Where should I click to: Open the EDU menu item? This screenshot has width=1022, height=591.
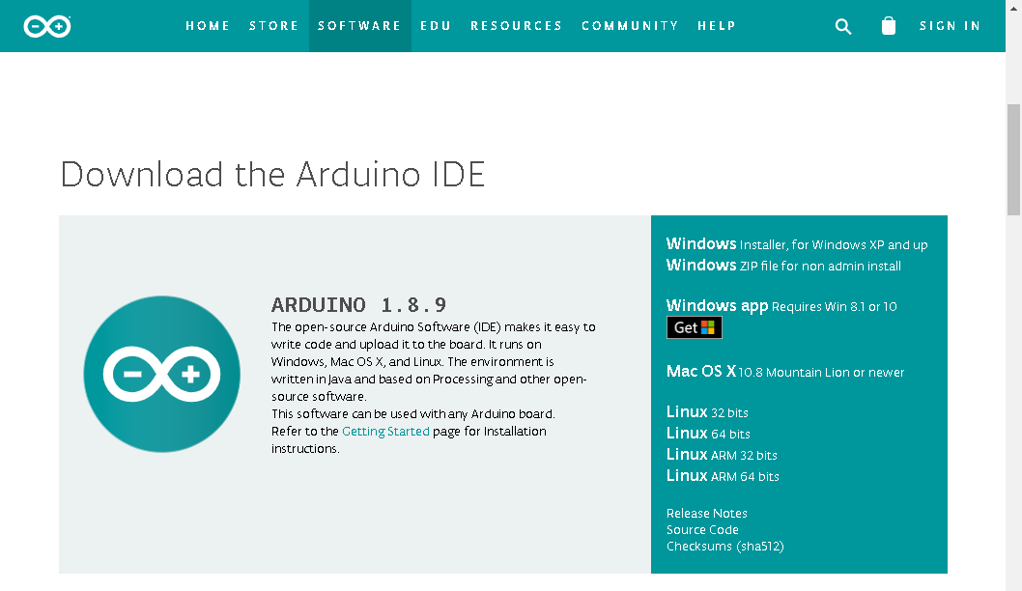436,26
